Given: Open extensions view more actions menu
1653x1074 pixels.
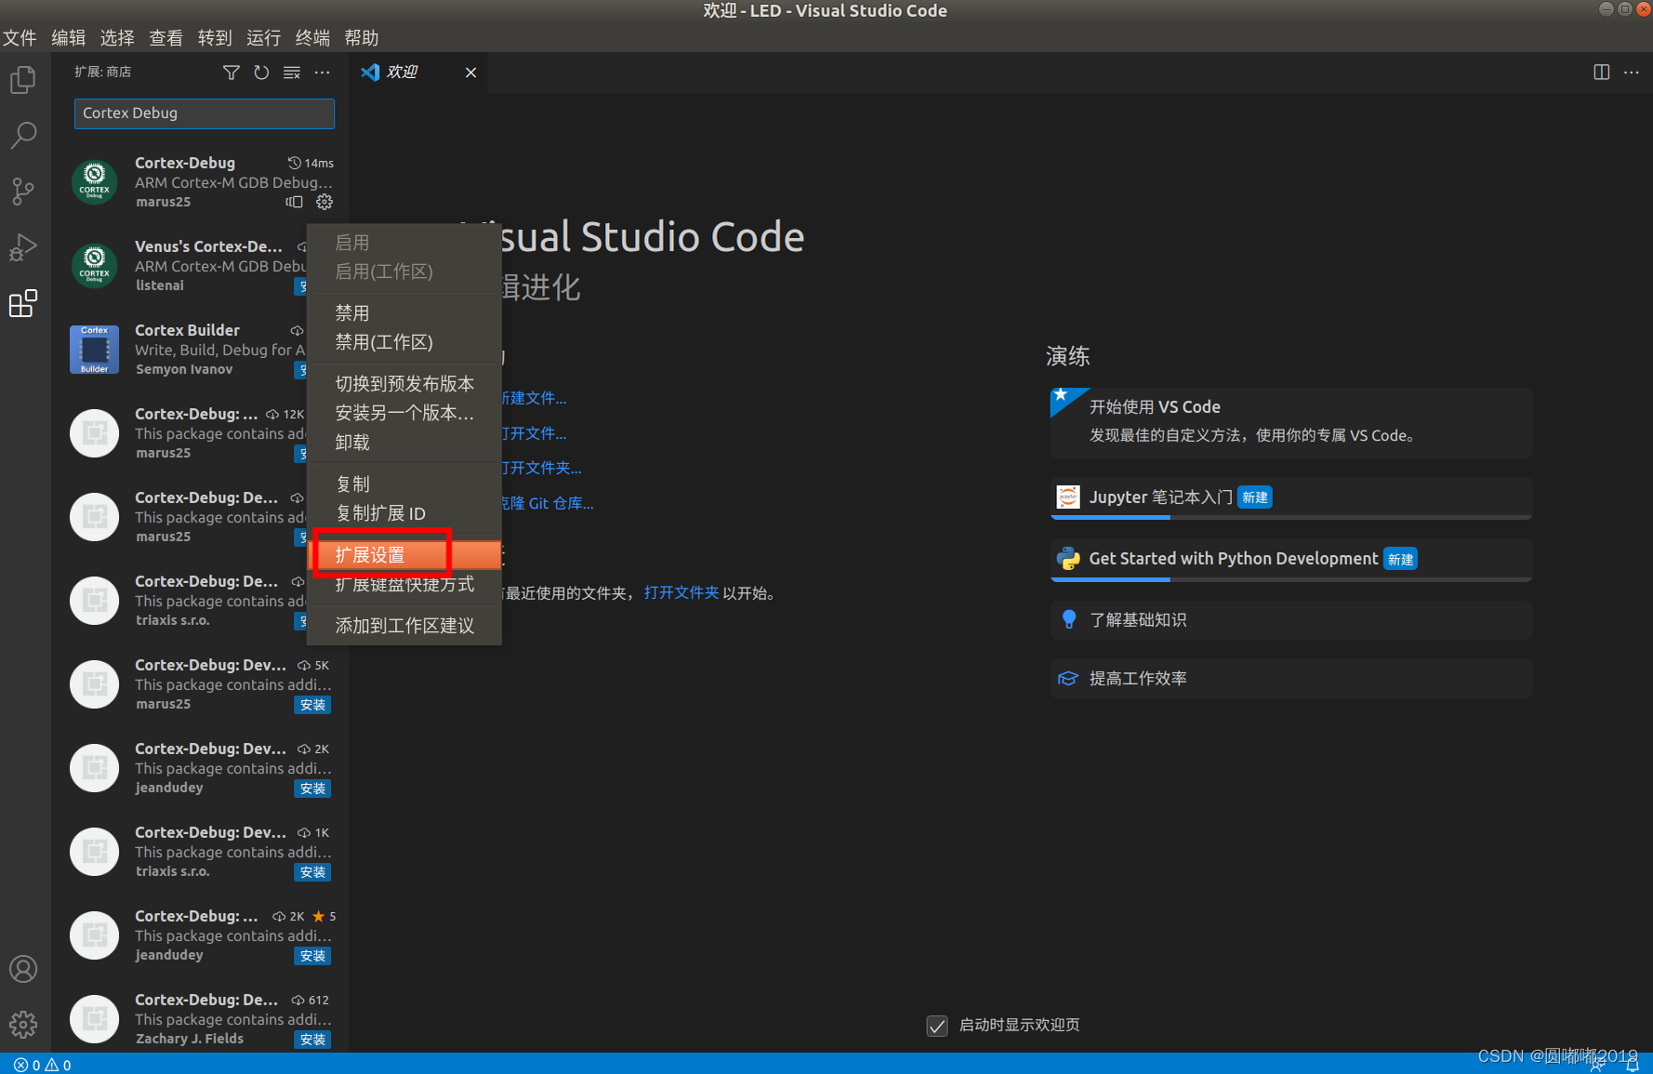Looking at the screenshot, I should [322, 72].
